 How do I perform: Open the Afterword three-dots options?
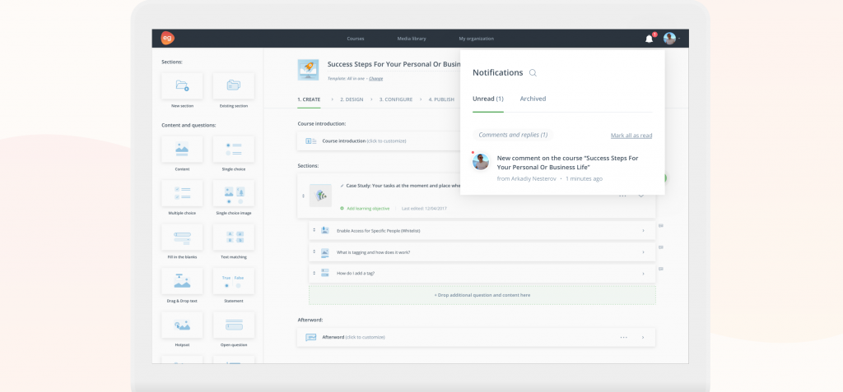[x=624, y=338]
